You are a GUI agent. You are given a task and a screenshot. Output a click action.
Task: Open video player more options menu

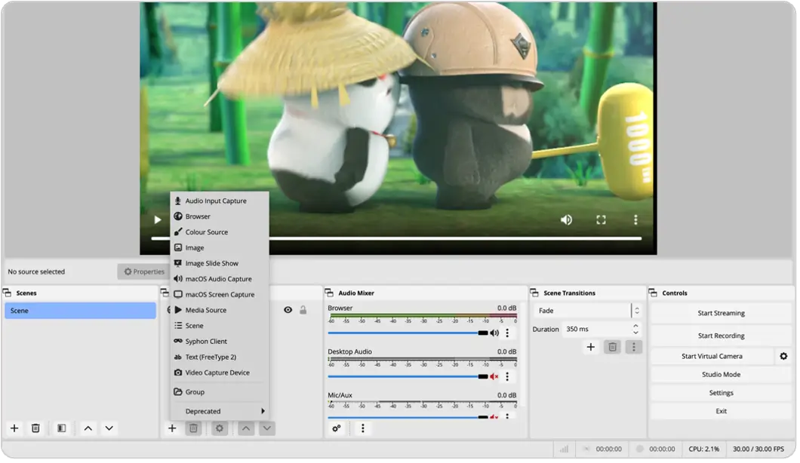pyautogui.click(x=636, y=220)
